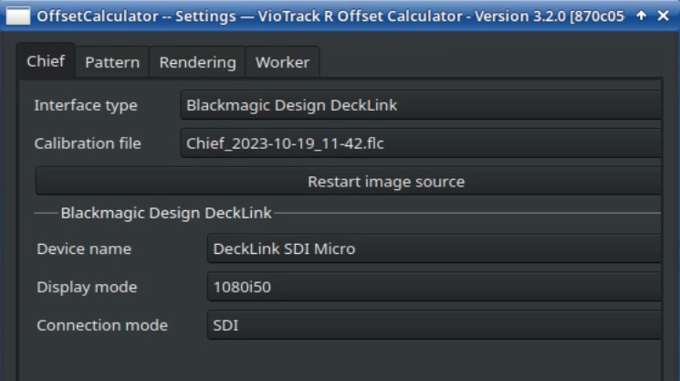Click the Blackmagic Design DeckLink group header
The image size is (680, 381).
point(166,213)
